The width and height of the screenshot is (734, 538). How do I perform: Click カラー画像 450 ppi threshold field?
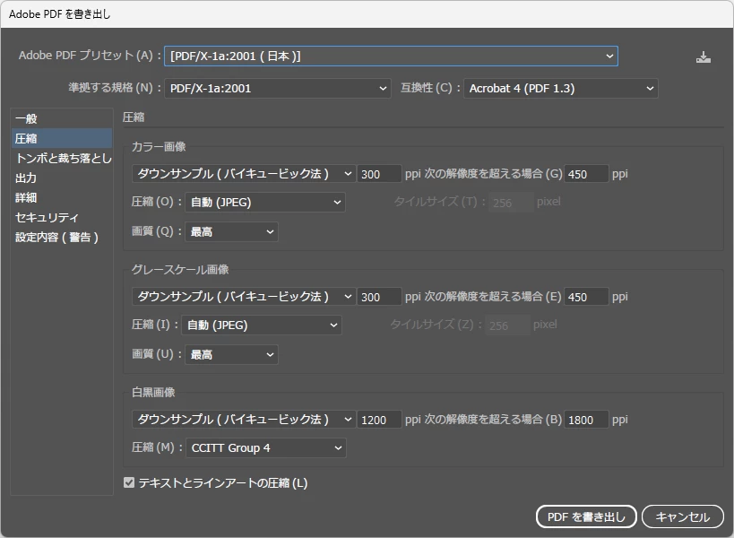(586, 174)
